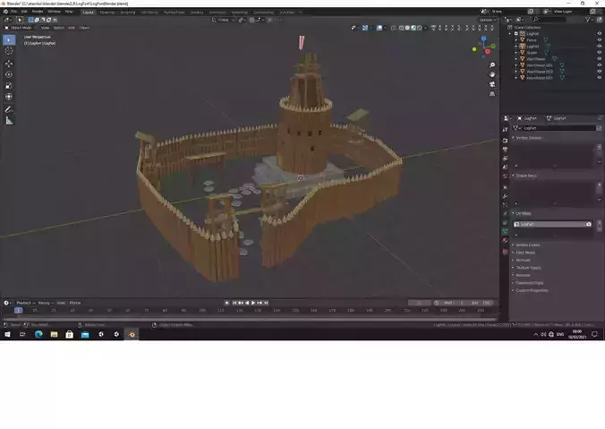Hide WatchTower object with eye icon

(600, 59)
